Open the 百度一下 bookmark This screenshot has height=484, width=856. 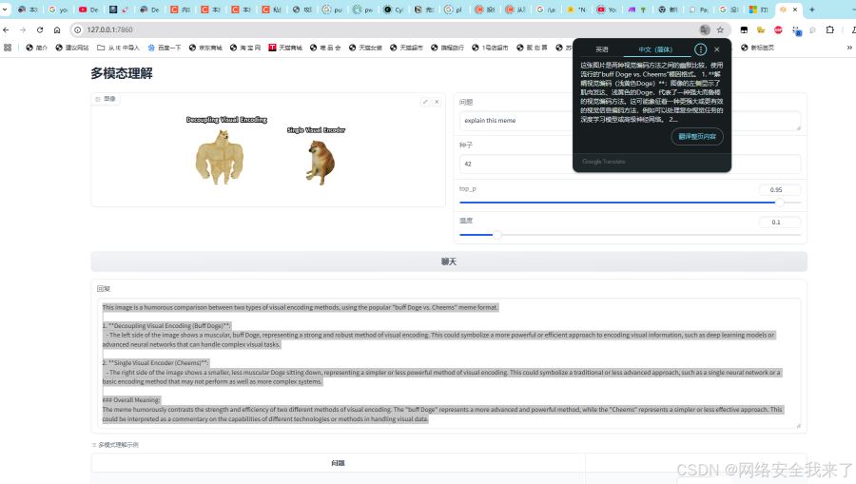tap(165, 48)
